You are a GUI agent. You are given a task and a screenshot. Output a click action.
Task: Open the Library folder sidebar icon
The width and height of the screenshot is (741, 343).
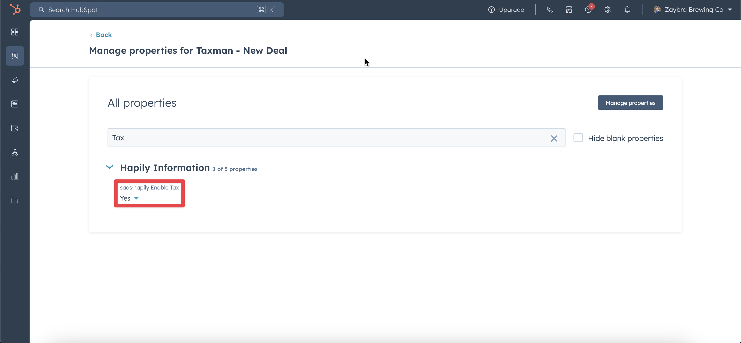[15, 200]
